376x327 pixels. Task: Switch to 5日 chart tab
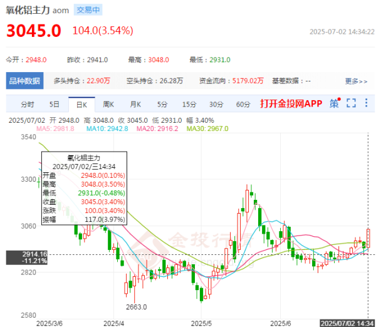click(54, 105)
